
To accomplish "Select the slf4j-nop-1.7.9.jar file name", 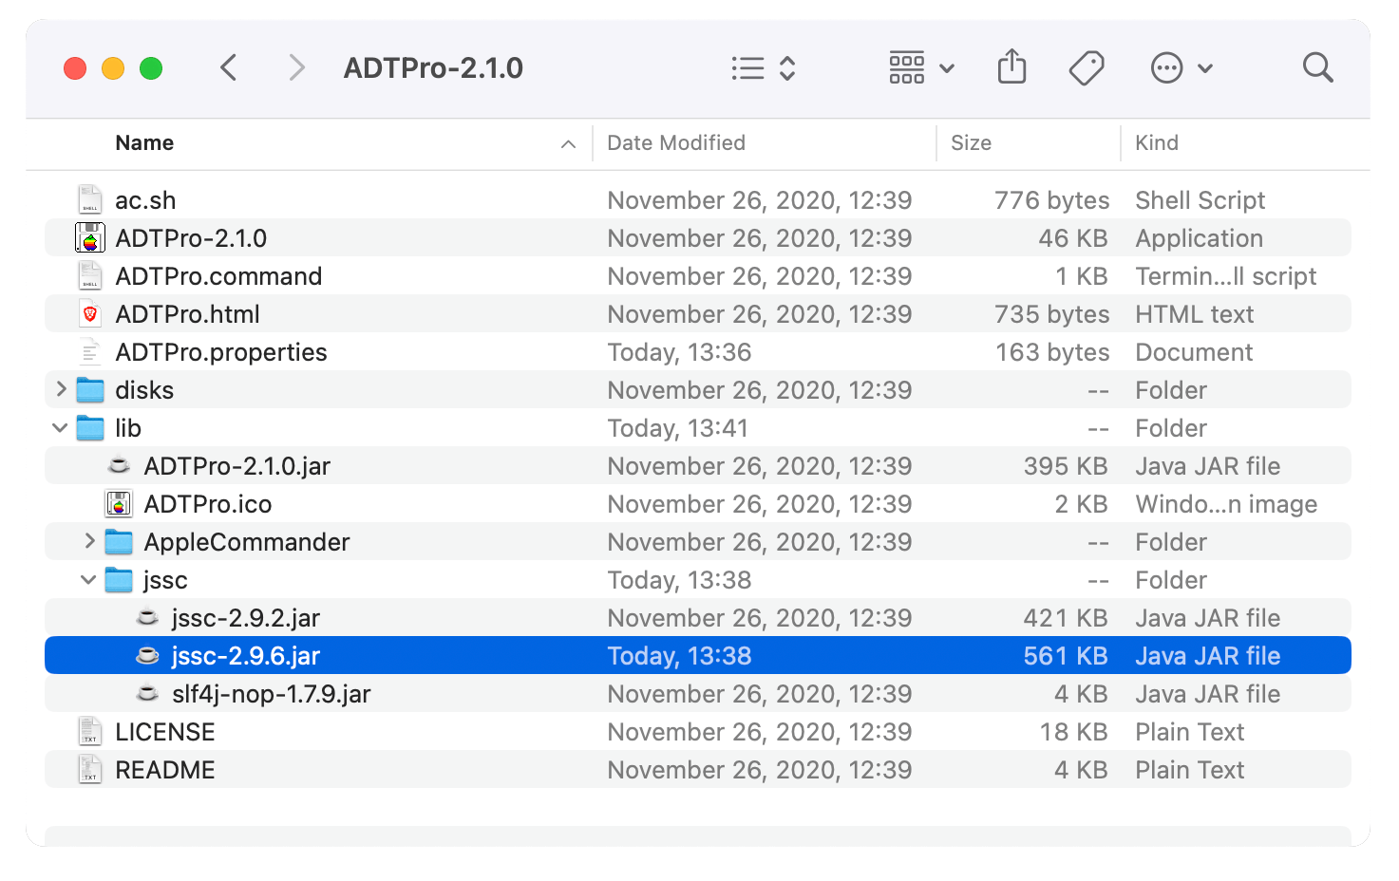I will pyautogui.click(x=271, y=694).
